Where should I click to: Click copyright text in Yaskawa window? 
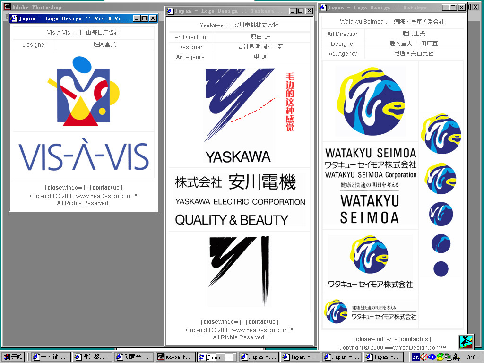pos(239,334)
